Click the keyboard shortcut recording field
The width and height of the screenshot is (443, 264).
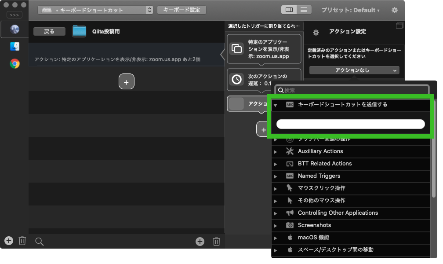351,124
